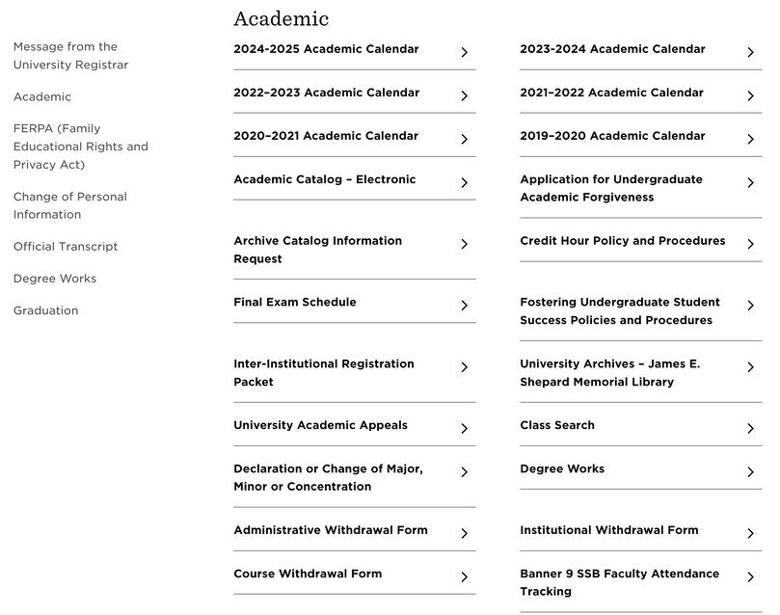Click the arrow beside Final Exam Schedule
Viewport: 780px width, 615px height.
(x=464, y=306)
